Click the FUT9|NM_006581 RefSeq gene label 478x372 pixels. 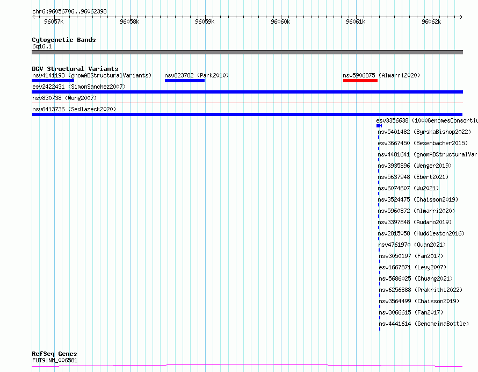tap(55, 360)
